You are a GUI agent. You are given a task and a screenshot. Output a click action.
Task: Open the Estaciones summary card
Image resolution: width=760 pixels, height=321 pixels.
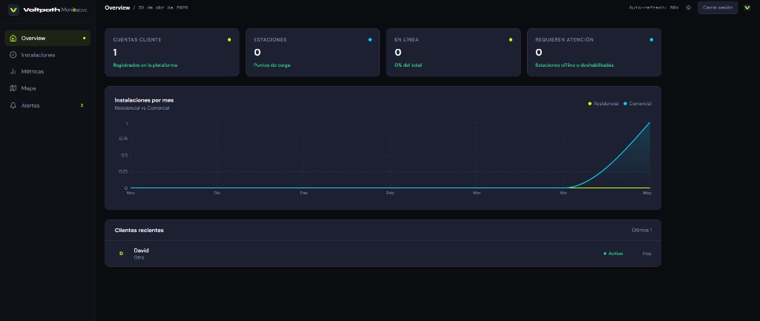tap(312, 53)
